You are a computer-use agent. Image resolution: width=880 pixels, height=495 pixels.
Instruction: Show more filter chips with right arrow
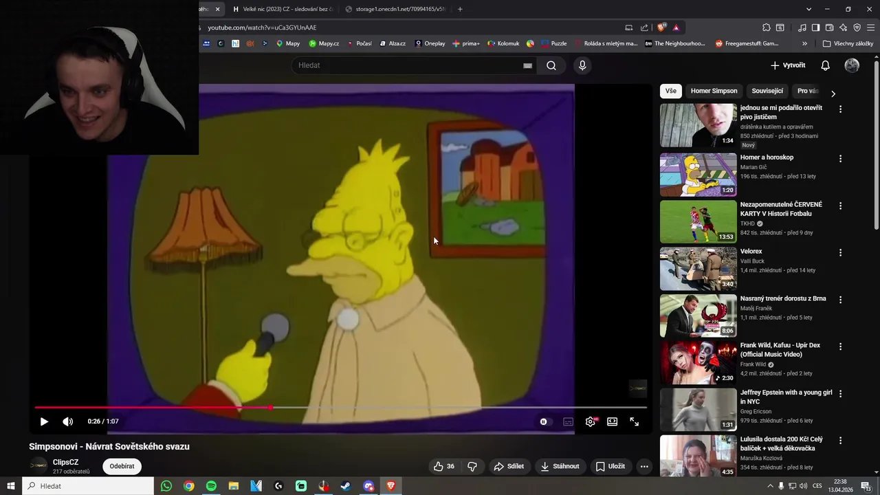pos(833,93)
